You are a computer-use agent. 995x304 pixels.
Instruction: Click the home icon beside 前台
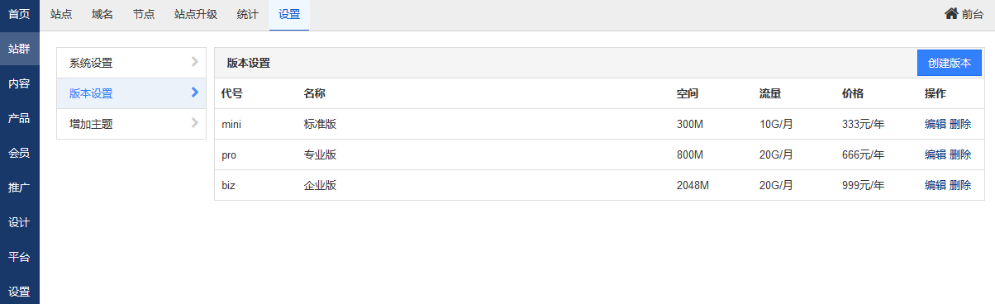click(951, 13)
